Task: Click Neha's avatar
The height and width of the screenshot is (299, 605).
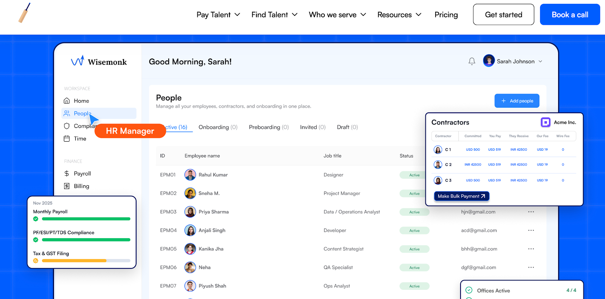Action: [190, 267]
